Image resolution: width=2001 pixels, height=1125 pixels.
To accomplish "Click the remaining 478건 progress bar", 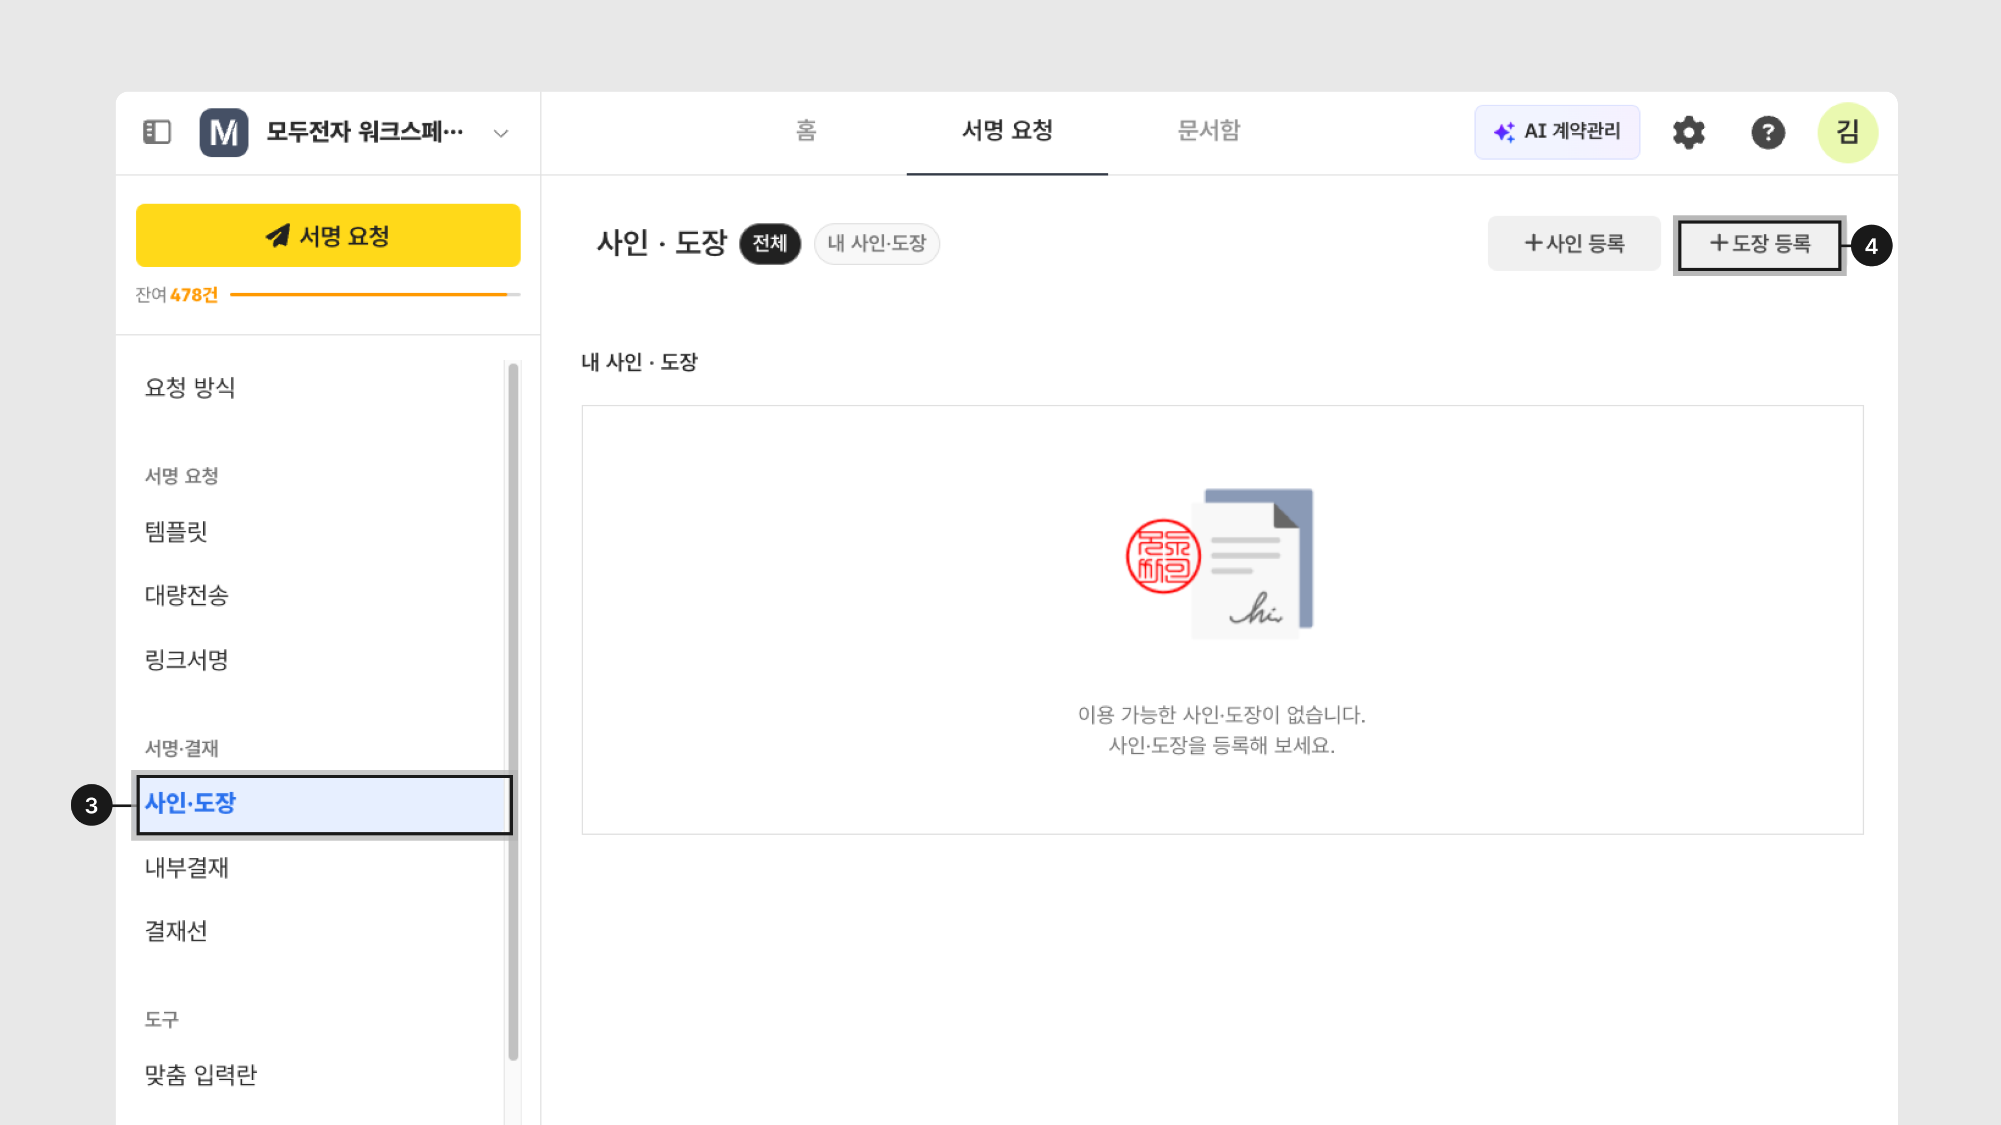I will (375, 295).
